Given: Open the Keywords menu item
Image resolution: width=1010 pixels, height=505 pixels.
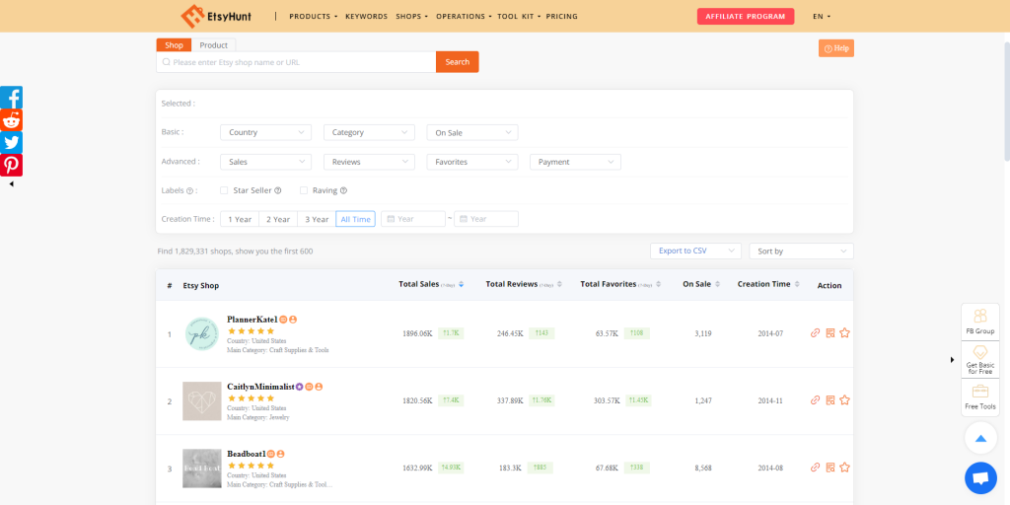Looking at the screenshot, I should [366, 17].
